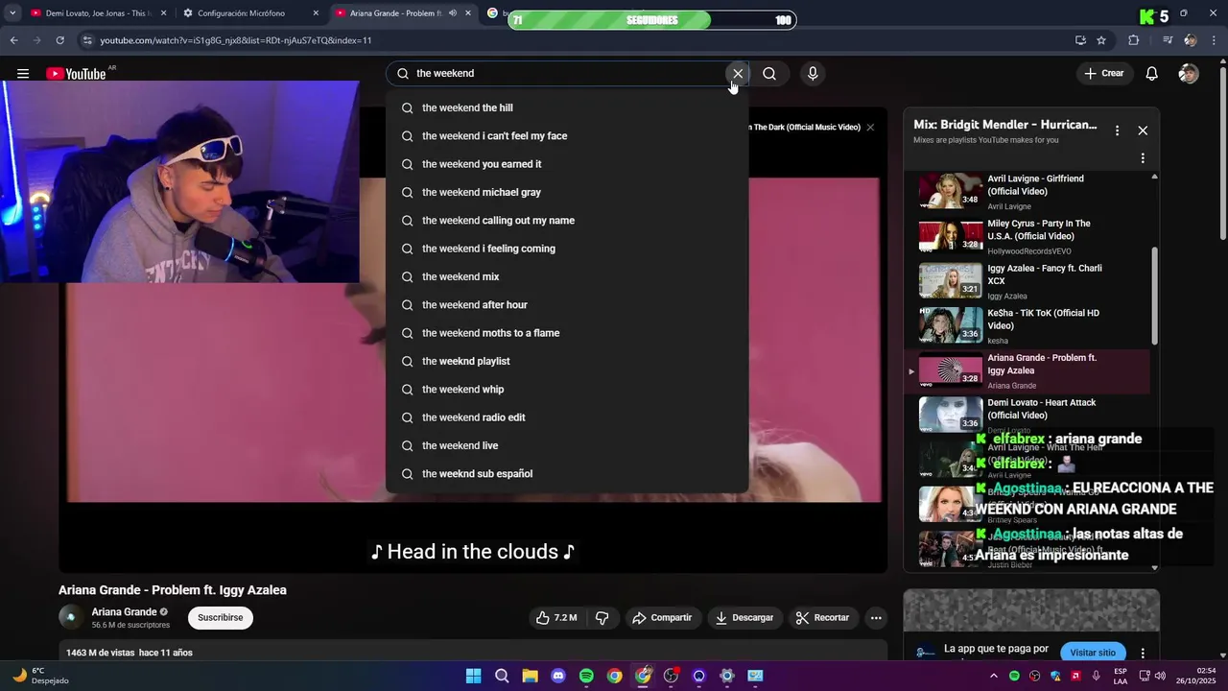The width and height of the screenshot is (1228, 691).
Task: Open the Crear upload menu
Action: click(x=1104, y=74)
